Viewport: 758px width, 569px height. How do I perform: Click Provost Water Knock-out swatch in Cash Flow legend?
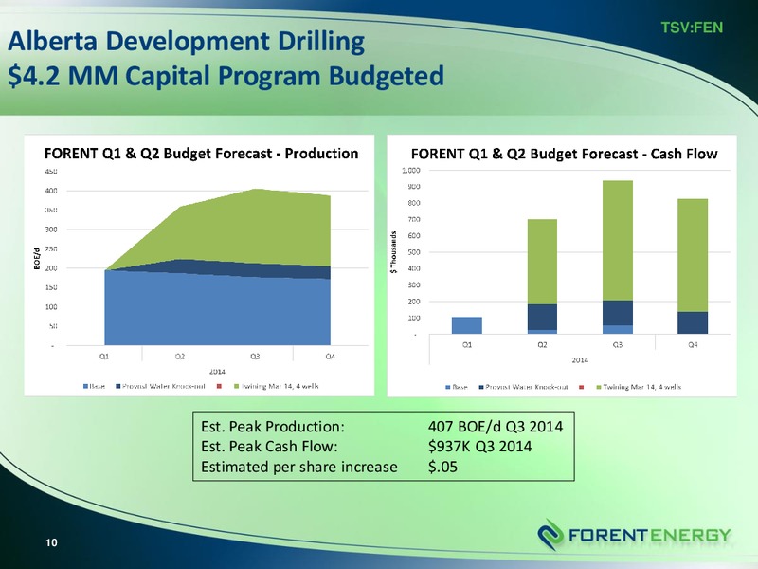pyautogui.click(x=481, y=387)
